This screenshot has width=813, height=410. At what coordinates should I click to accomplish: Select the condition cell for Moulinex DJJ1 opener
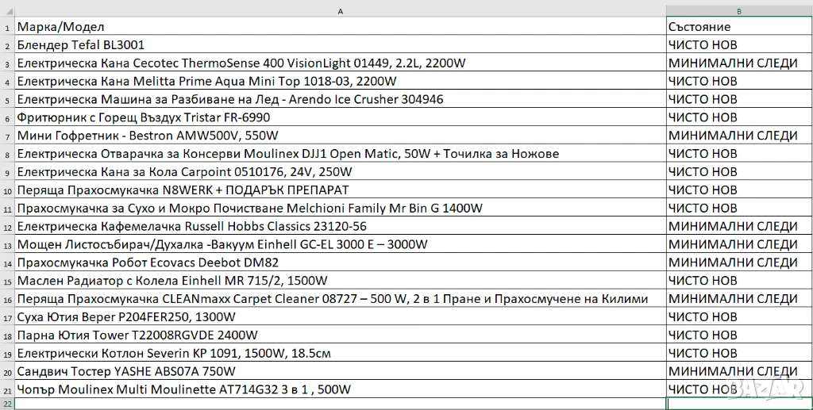click(x=738, y=154)
